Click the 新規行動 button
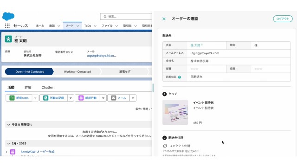Image resolution: width=297 pixels, height=167 pixels. pyautogui.click(x=88, y=98)
